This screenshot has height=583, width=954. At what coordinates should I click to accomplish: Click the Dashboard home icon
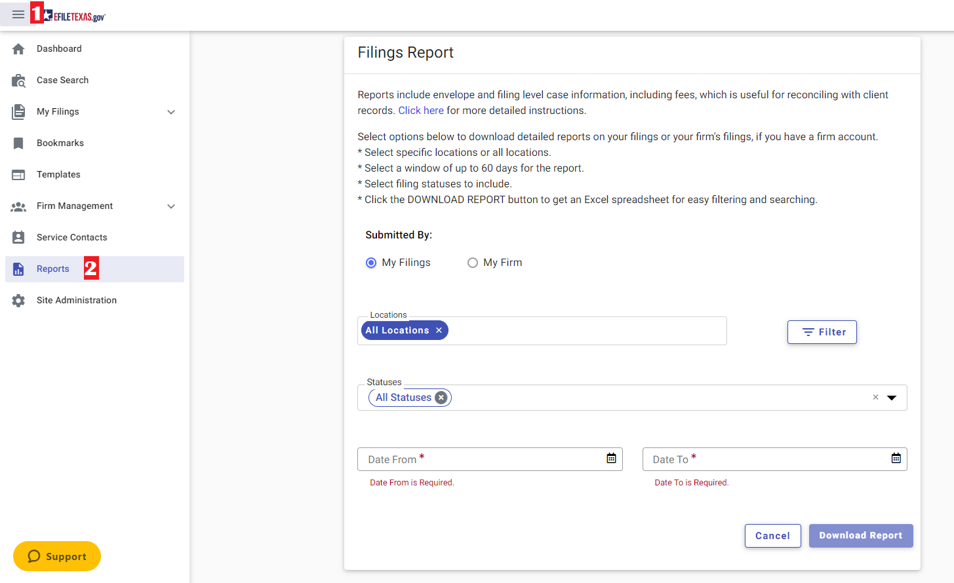pos(18,49)
